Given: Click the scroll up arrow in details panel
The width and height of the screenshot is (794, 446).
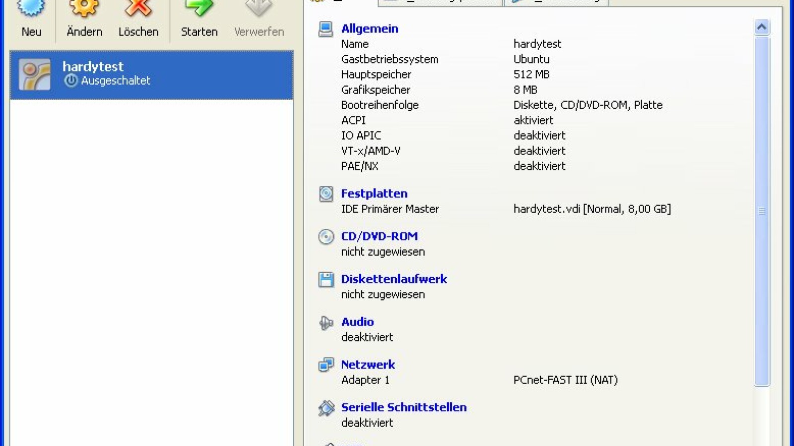Looking at the screenshot, I should click(x=762, y=27).
